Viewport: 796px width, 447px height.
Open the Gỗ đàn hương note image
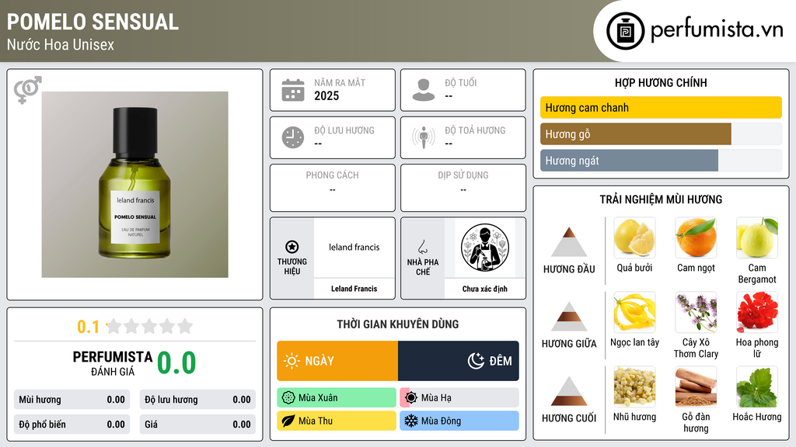pyautogui.click(x=696, y=386)
